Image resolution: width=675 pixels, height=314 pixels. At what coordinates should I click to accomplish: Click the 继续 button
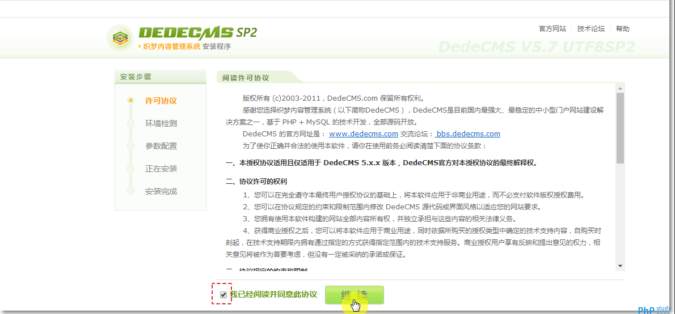click(x=355, y=295)
